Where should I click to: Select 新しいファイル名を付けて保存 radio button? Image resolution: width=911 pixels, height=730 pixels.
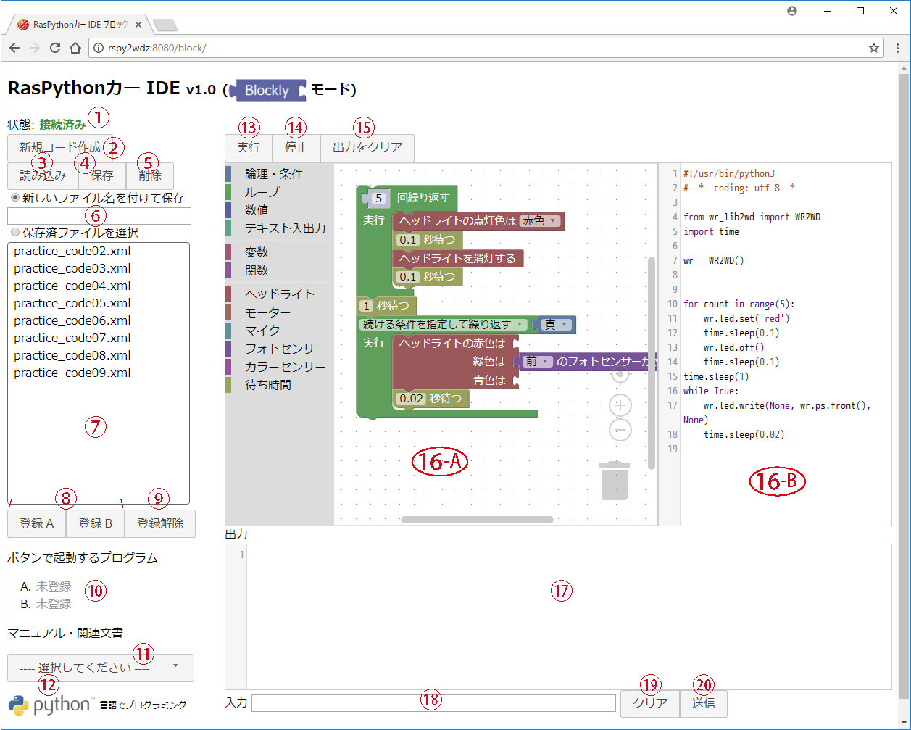14,197
